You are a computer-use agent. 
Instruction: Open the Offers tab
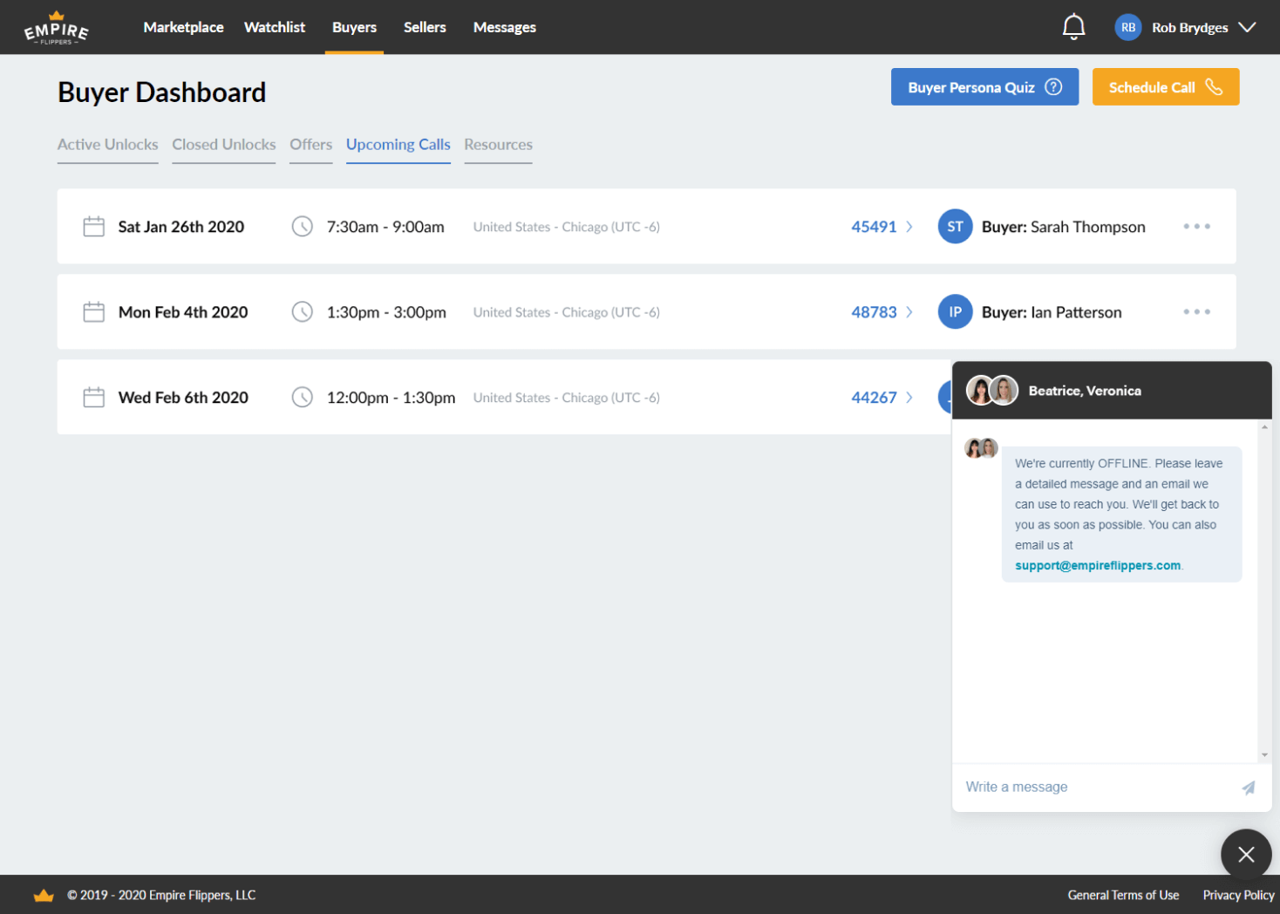point(311,145)
